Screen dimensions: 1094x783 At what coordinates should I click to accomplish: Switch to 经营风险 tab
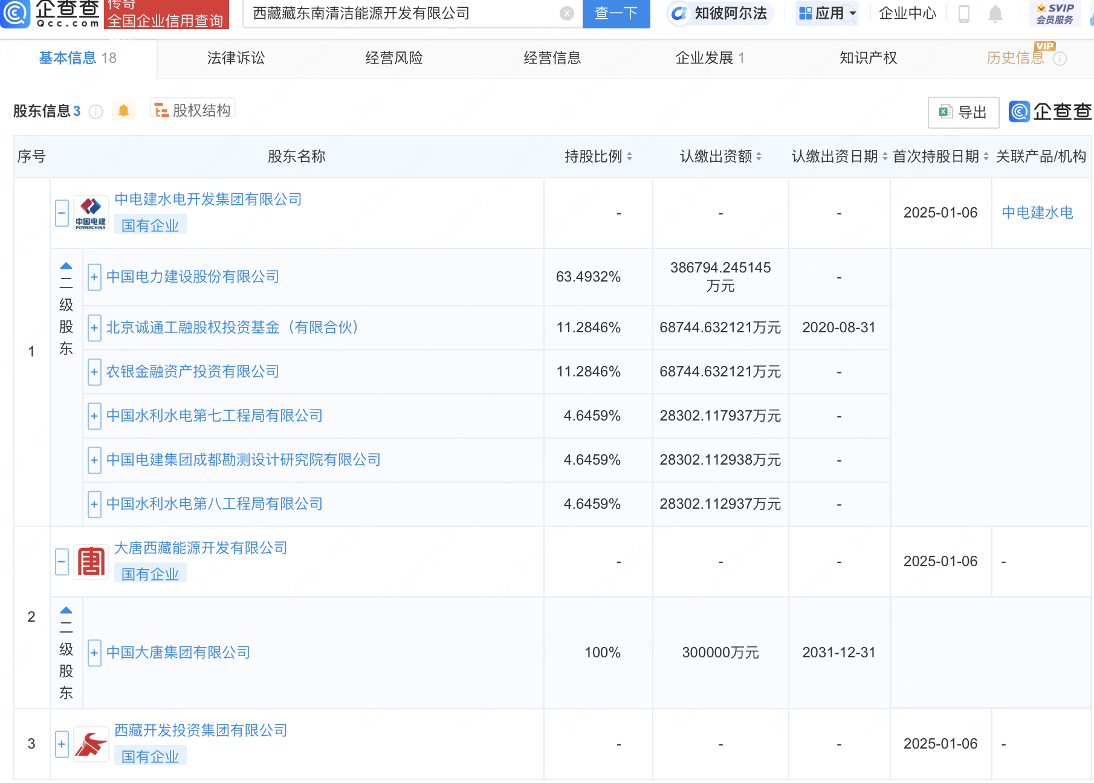(394, 58)
